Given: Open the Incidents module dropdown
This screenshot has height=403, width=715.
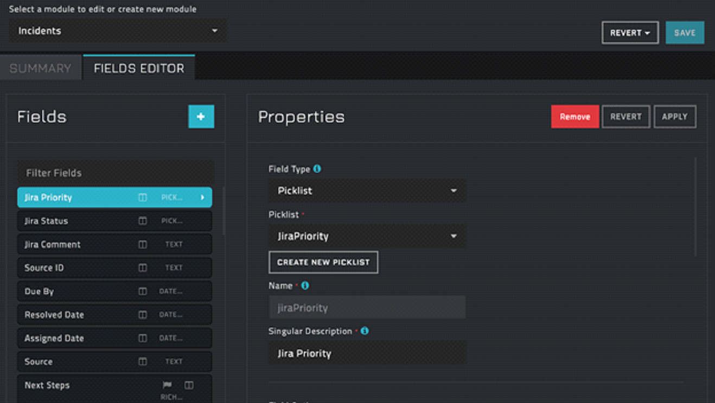Looking at the screenshot, I should [118, 31].
